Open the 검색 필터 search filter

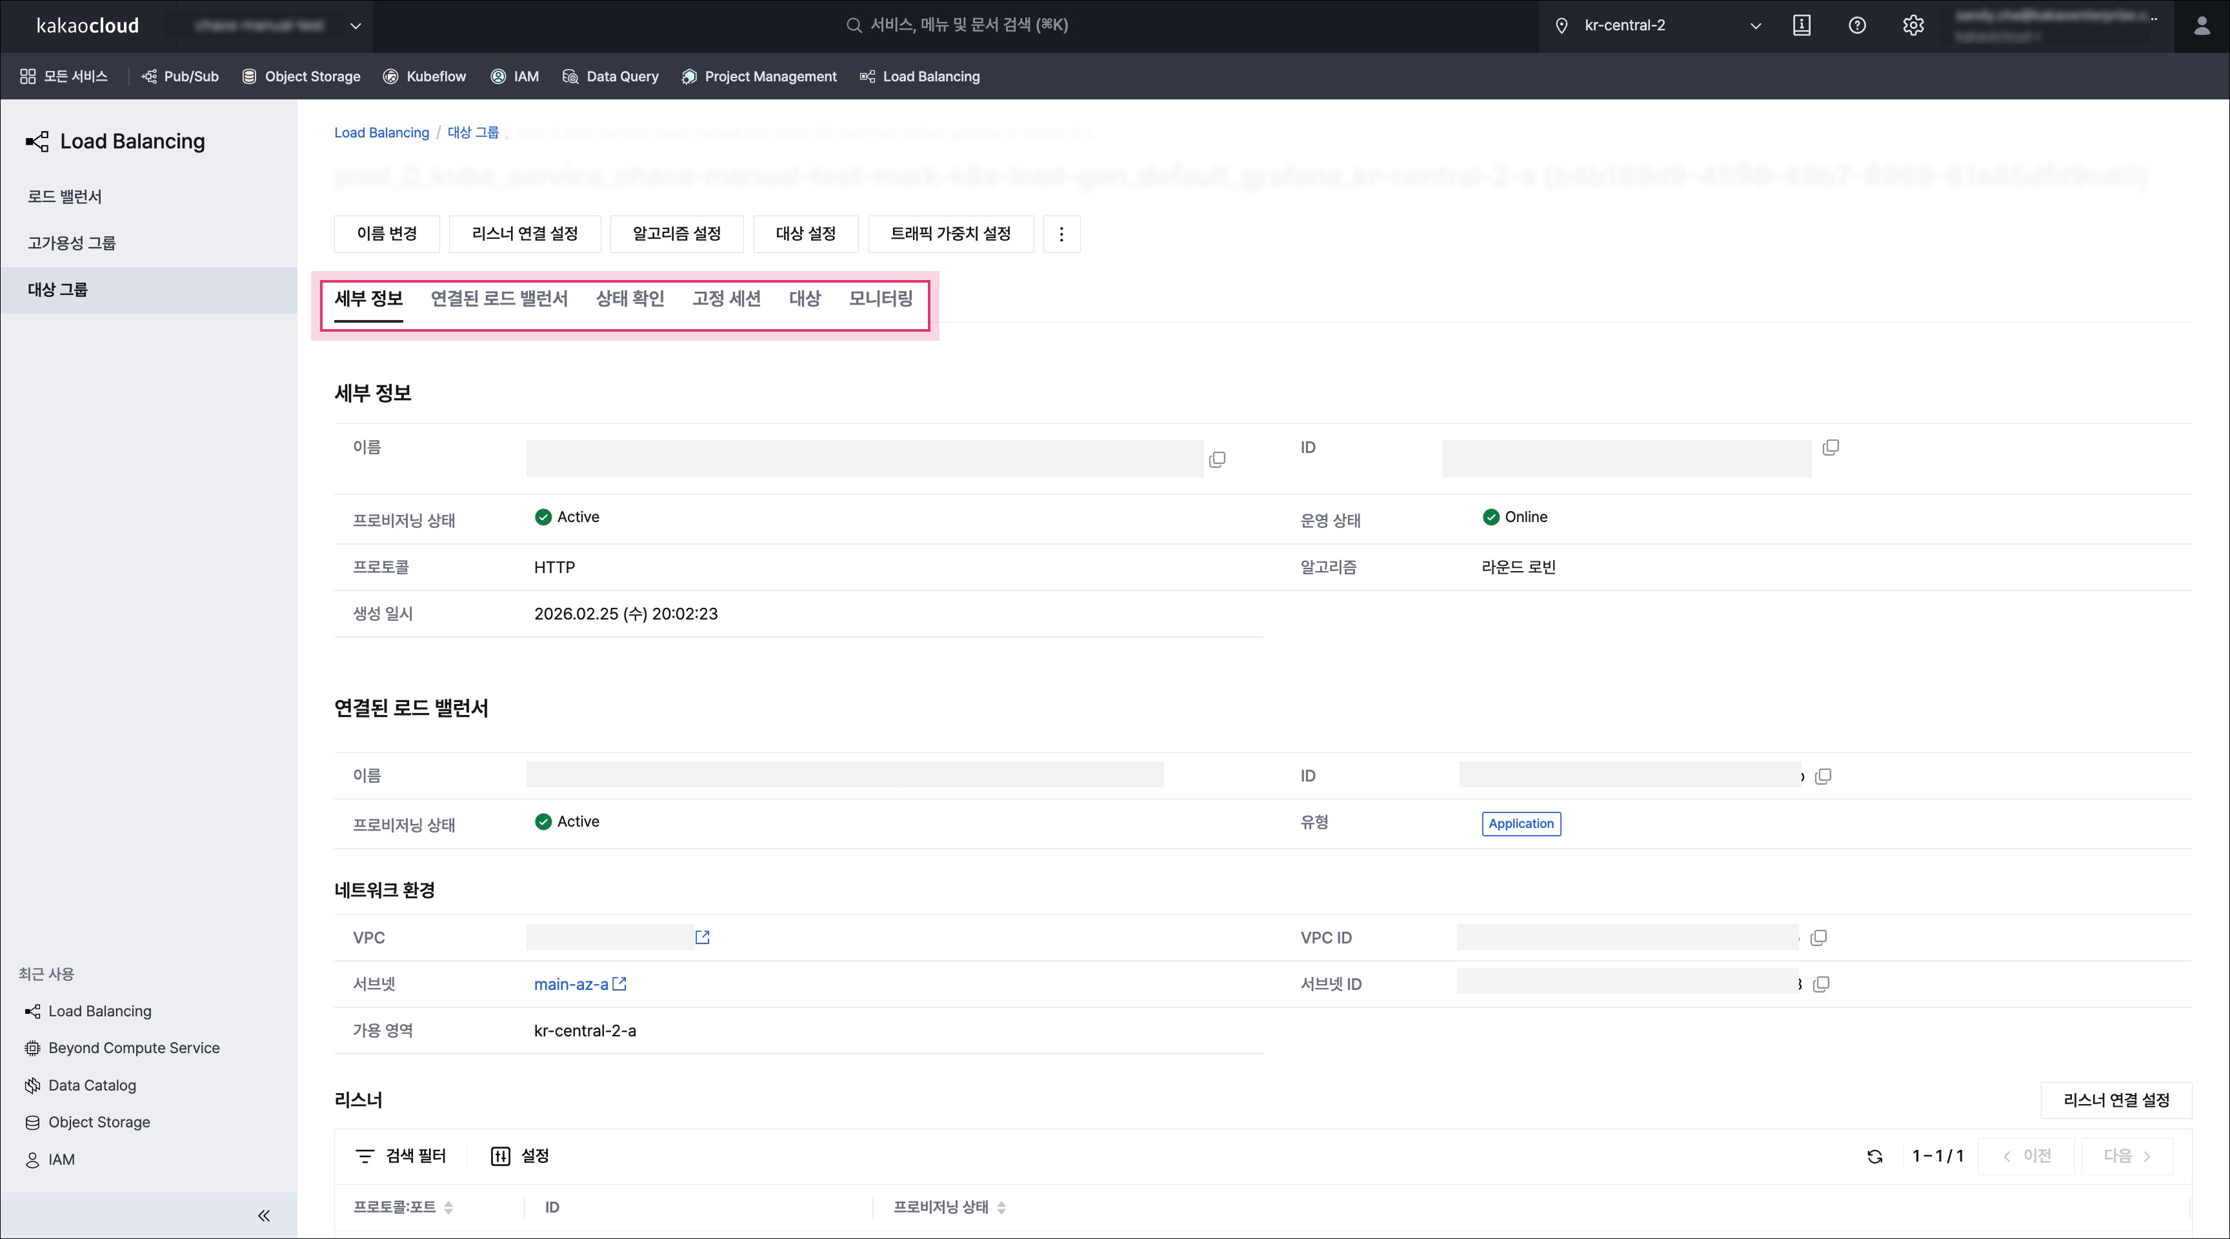[401, 1156]
